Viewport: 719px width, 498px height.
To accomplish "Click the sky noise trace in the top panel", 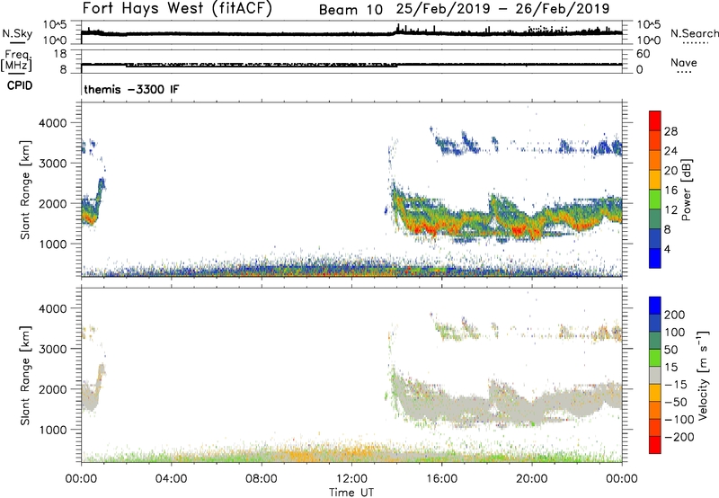I will 351,34.
